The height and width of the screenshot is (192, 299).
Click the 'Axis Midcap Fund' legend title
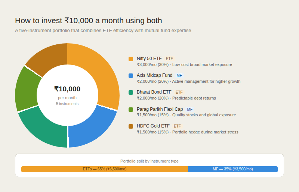coord(154,75)
